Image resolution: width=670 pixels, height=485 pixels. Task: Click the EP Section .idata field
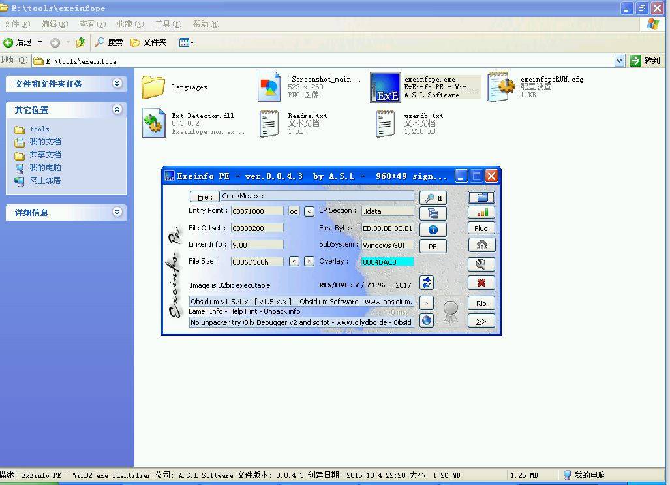(388, 211)
